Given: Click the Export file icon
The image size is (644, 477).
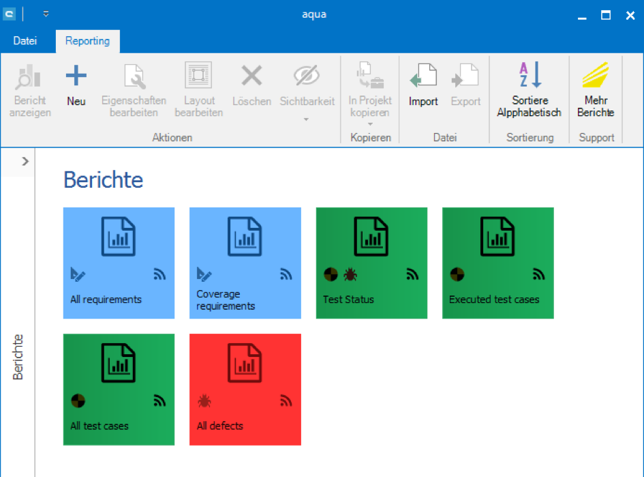Looking at the screenshot, I should pos(465,76).
